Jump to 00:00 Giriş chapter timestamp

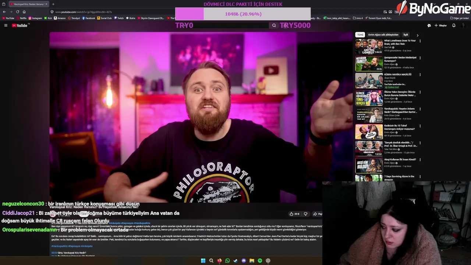tap(54, 253)
